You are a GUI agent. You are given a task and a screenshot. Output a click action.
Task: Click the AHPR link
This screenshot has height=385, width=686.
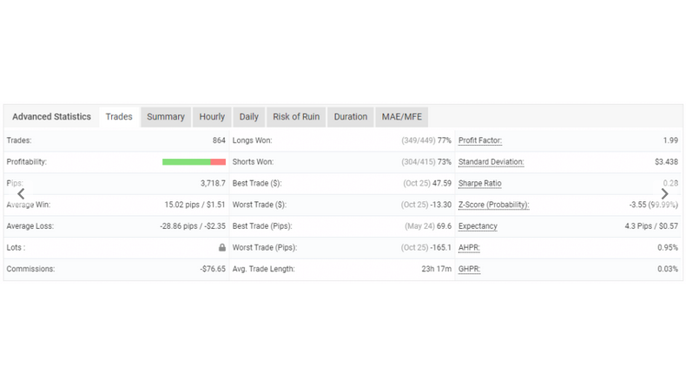(x=469, y=247)
